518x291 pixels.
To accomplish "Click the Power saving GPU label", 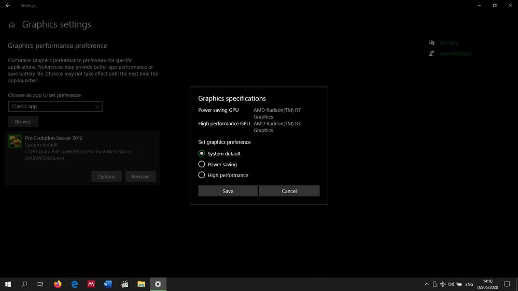I will click(x=218, y=110).
